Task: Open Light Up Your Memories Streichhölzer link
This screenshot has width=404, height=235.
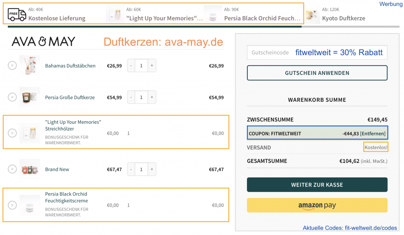Action: 73,125
